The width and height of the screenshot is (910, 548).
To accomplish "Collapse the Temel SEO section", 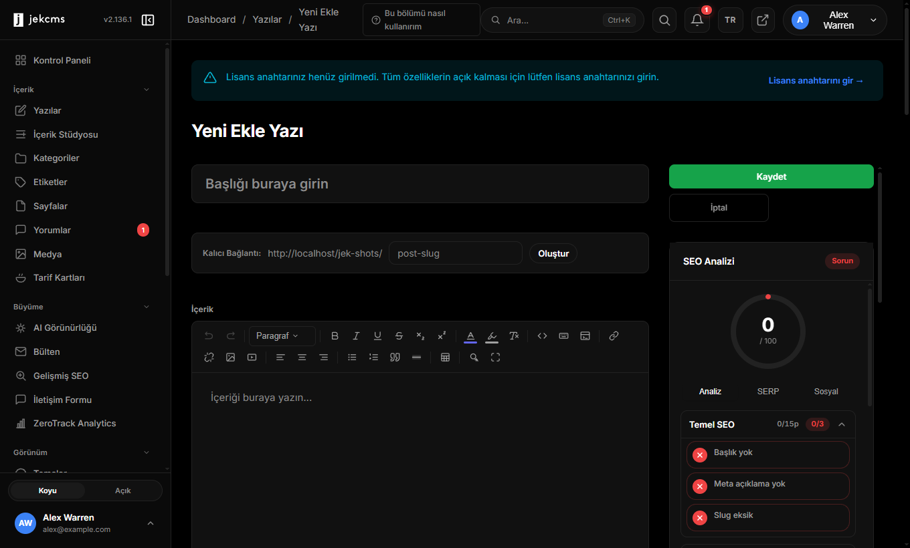I will tap(842, 424).
